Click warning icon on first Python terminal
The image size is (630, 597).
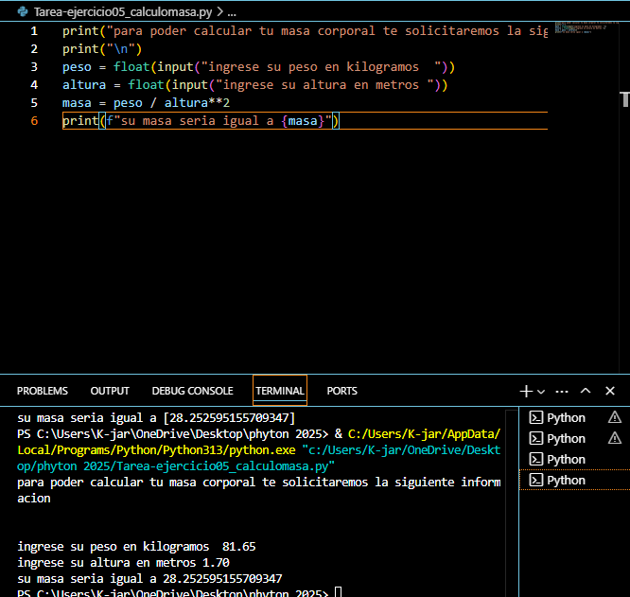coord(614,417)
